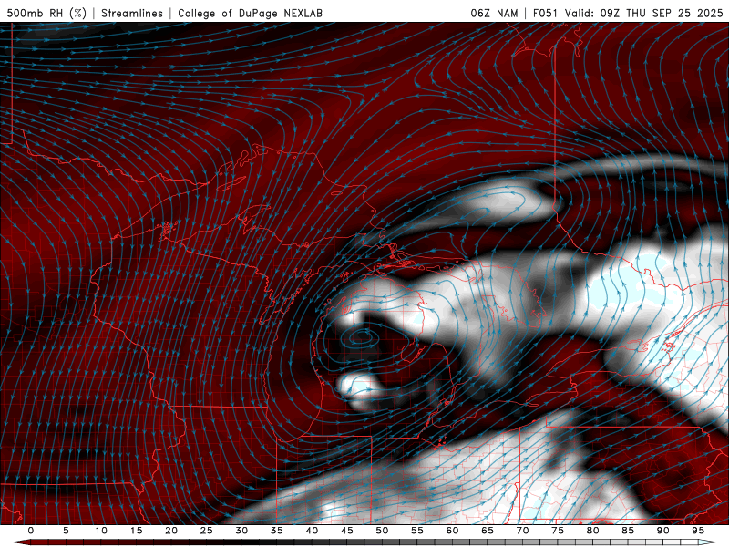Viewport: 729px width, 547px height.
Task: Click the colorbar label '5'
Action: (x=66, y=531)
